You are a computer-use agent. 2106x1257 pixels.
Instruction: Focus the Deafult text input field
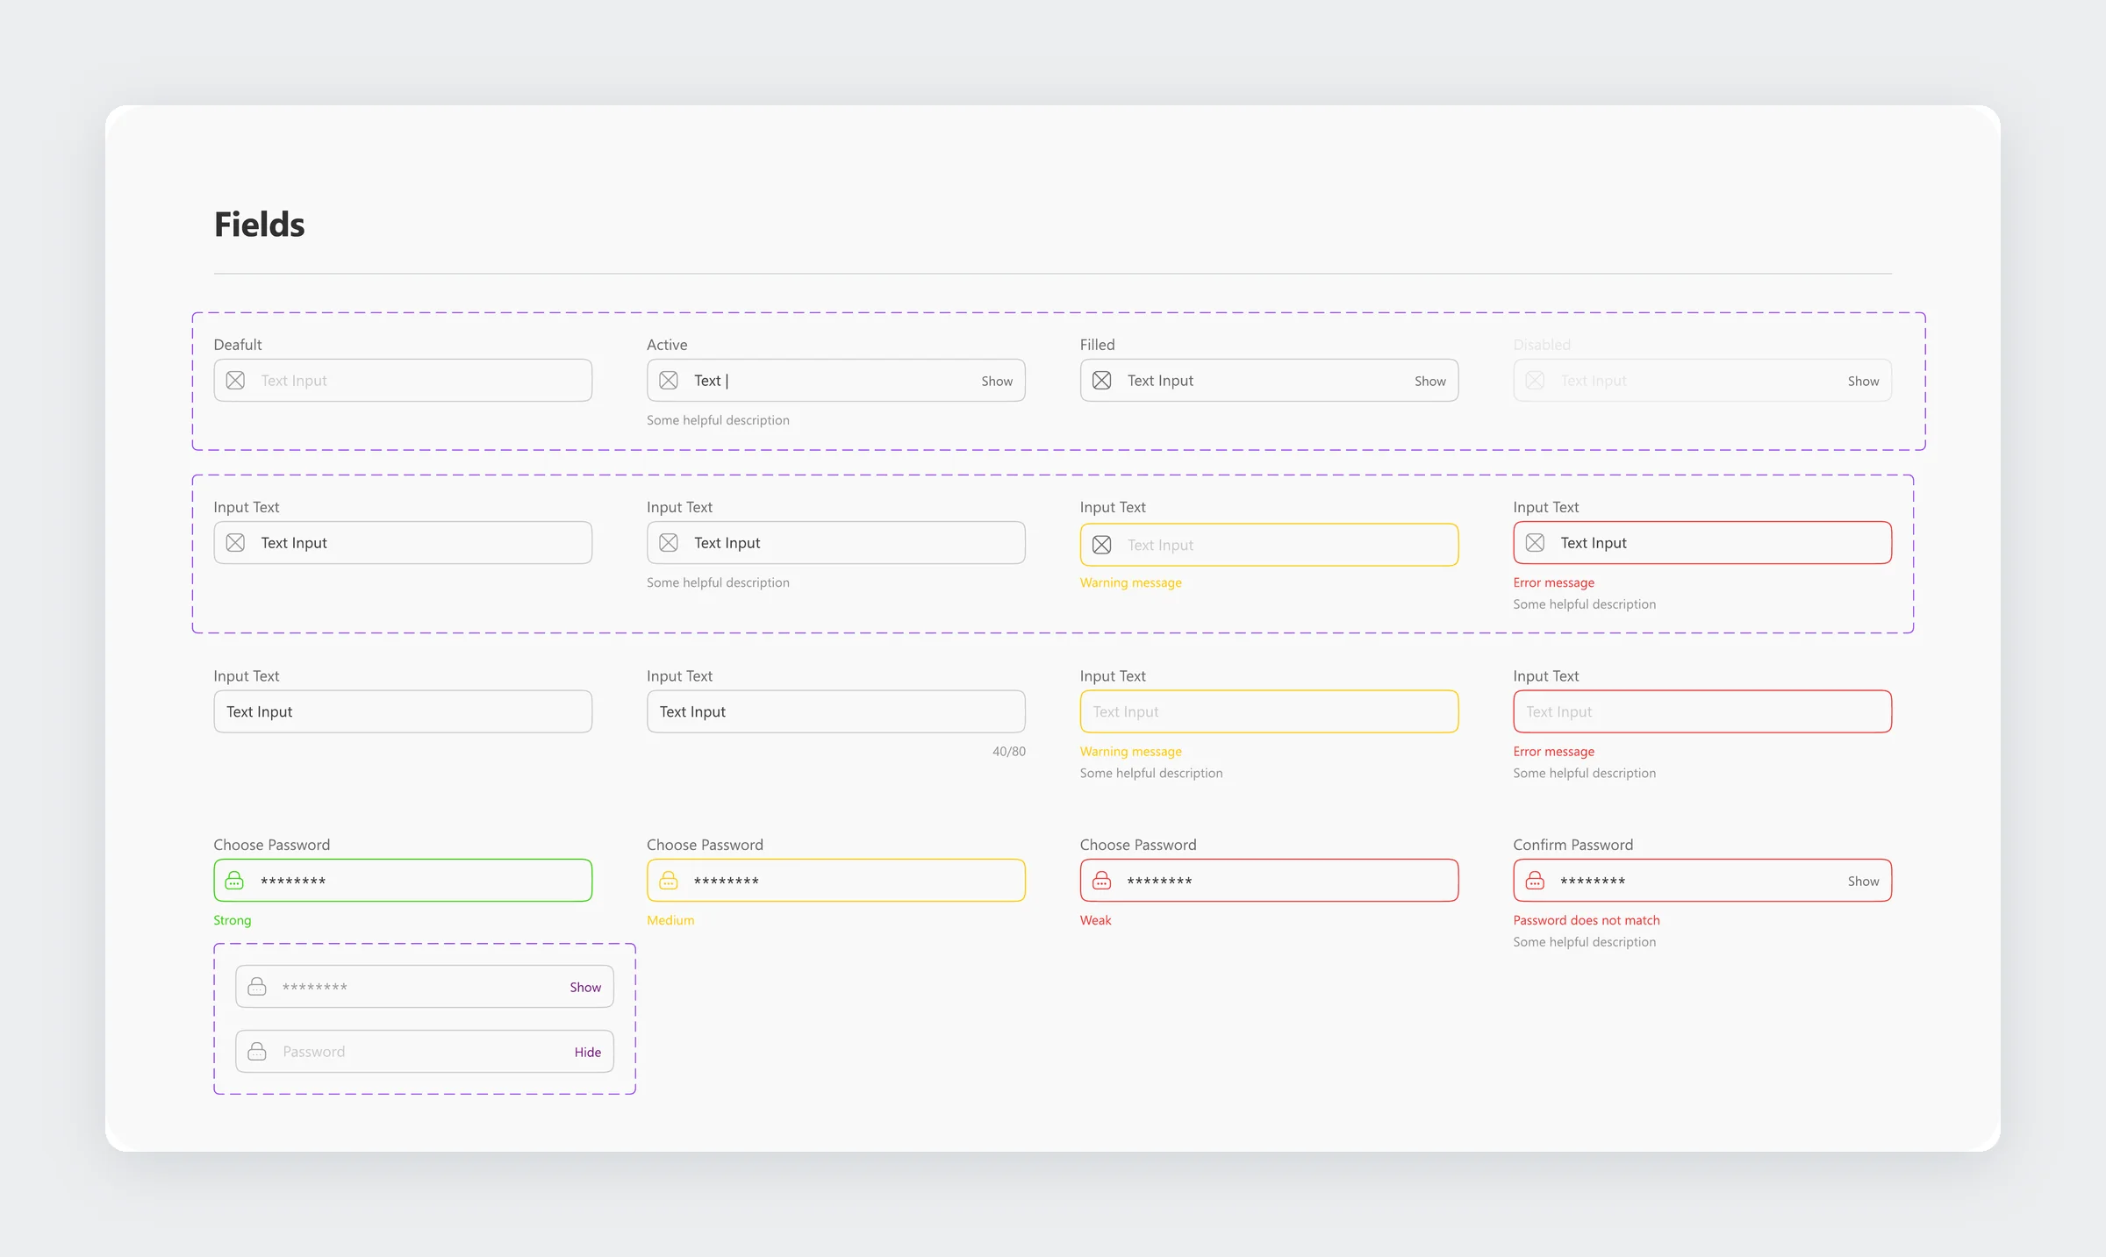coord(403,380)
